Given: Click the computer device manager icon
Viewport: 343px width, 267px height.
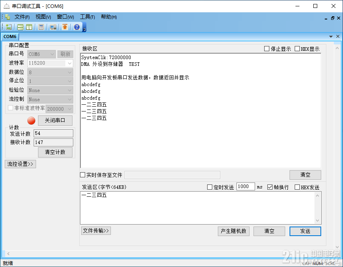Looking at the screenshot, I should pos(53,27).
